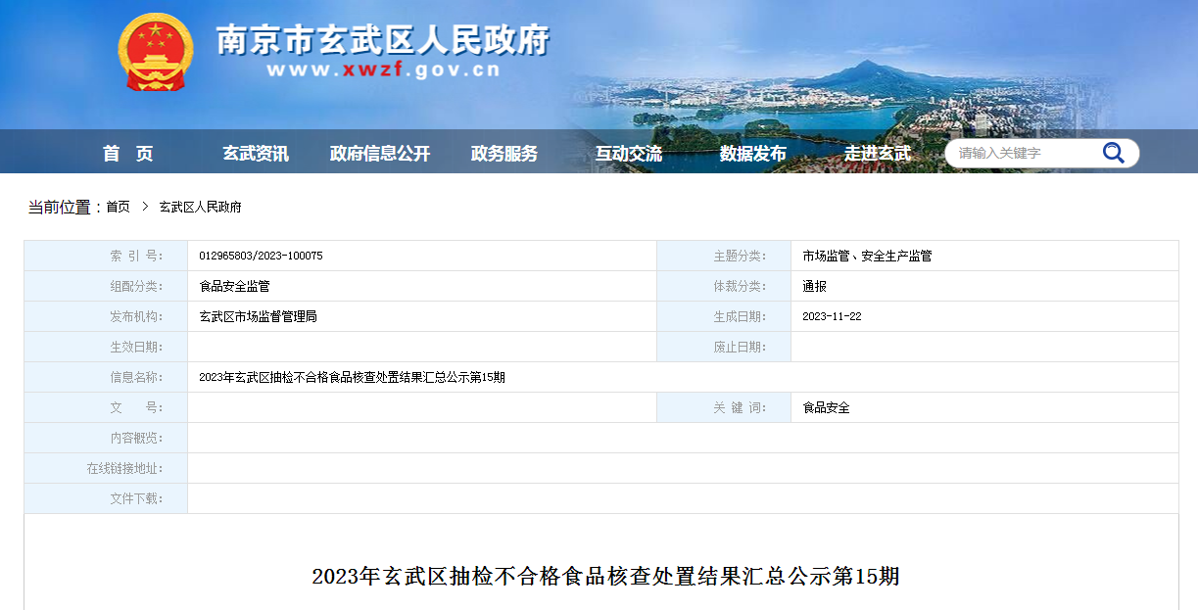Click the 信息名称 value for 第15期公示
The image size is (1198, 610).
tap(352, 377)
